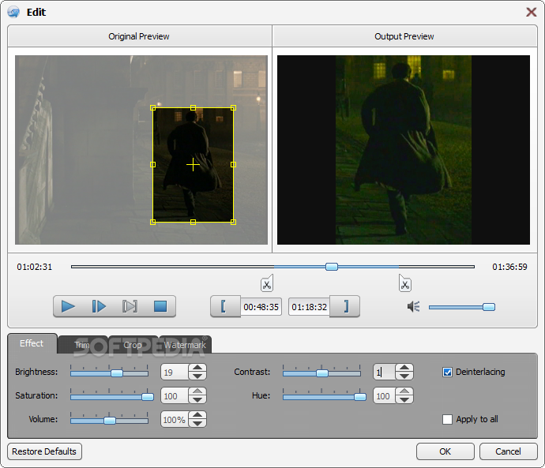Image resolution: width=545 pixels, height=468 pixels.
Task: Click the top-left crop handle
Action: [153, 108]
